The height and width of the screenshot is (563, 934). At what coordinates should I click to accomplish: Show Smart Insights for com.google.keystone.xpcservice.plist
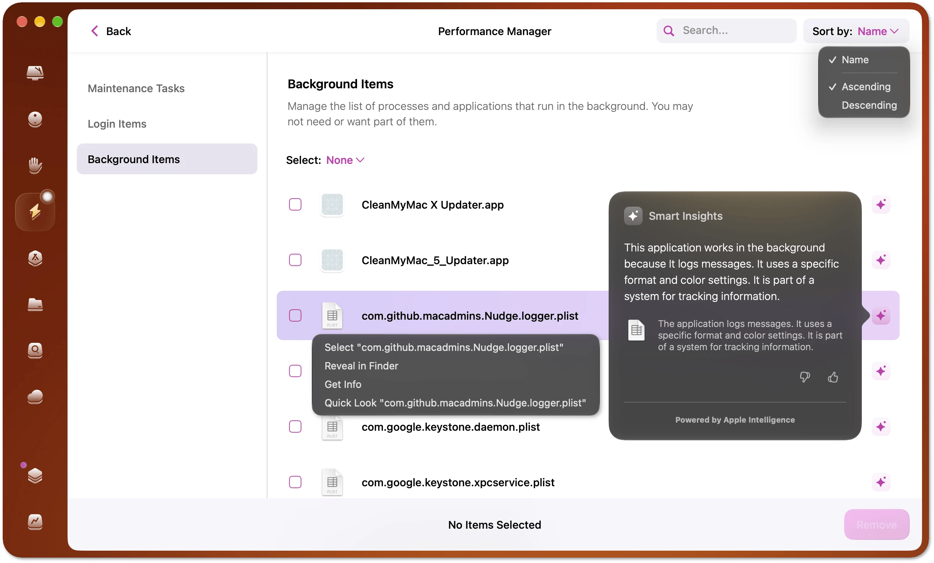[881, 482]
